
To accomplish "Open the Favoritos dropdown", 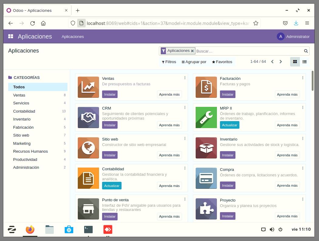I will point(222,62).
